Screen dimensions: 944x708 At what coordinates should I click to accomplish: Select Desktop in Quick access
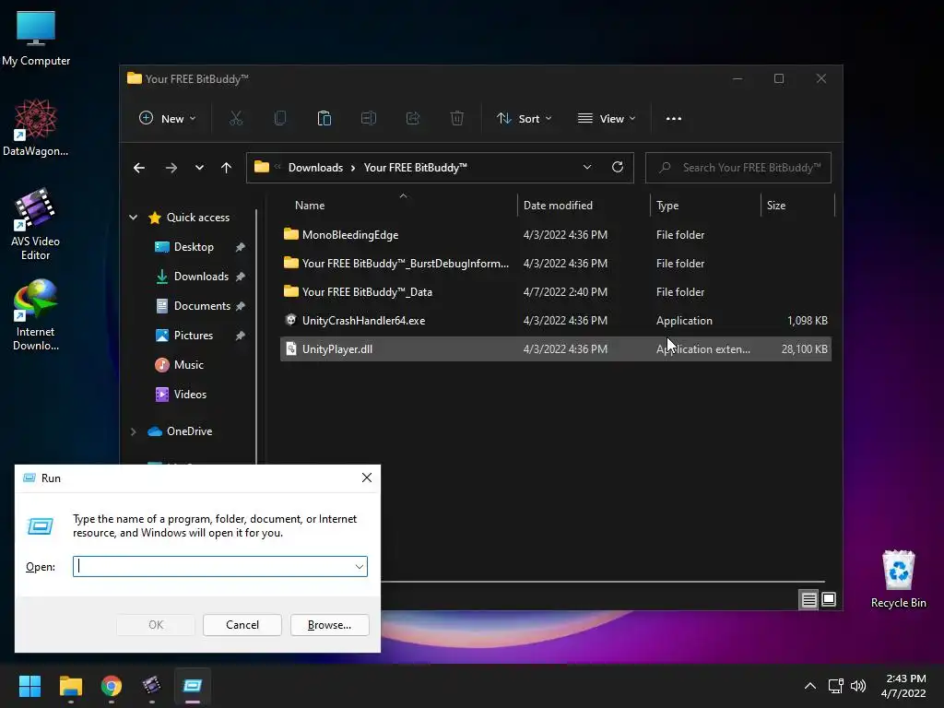[194, 247]
